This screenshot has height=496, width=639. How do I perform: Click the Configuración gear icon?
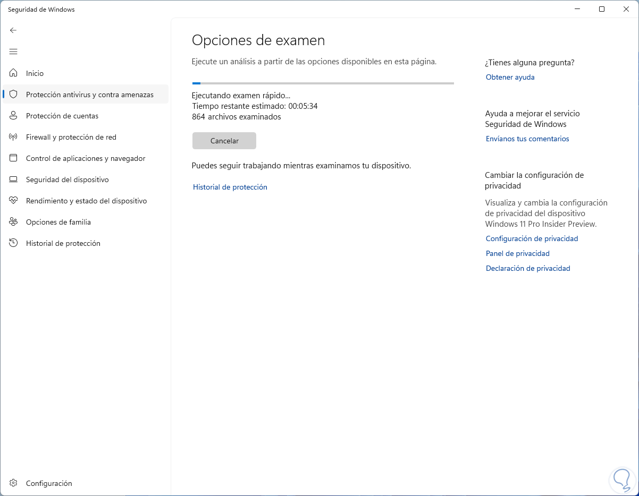[x=14, y=483]
